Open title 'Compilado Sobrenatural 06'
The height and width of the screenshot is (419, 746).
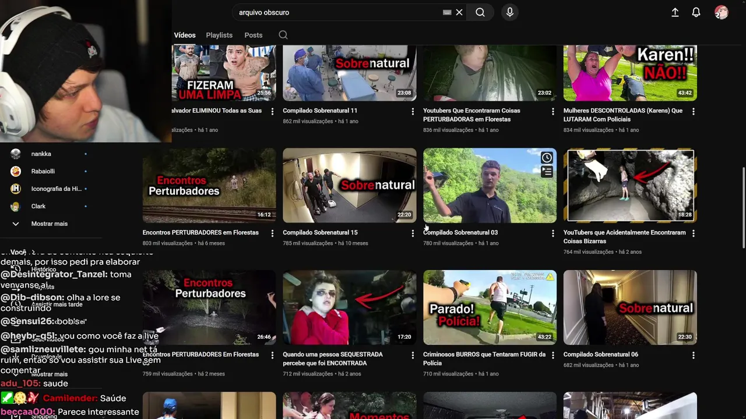point(601,354)
